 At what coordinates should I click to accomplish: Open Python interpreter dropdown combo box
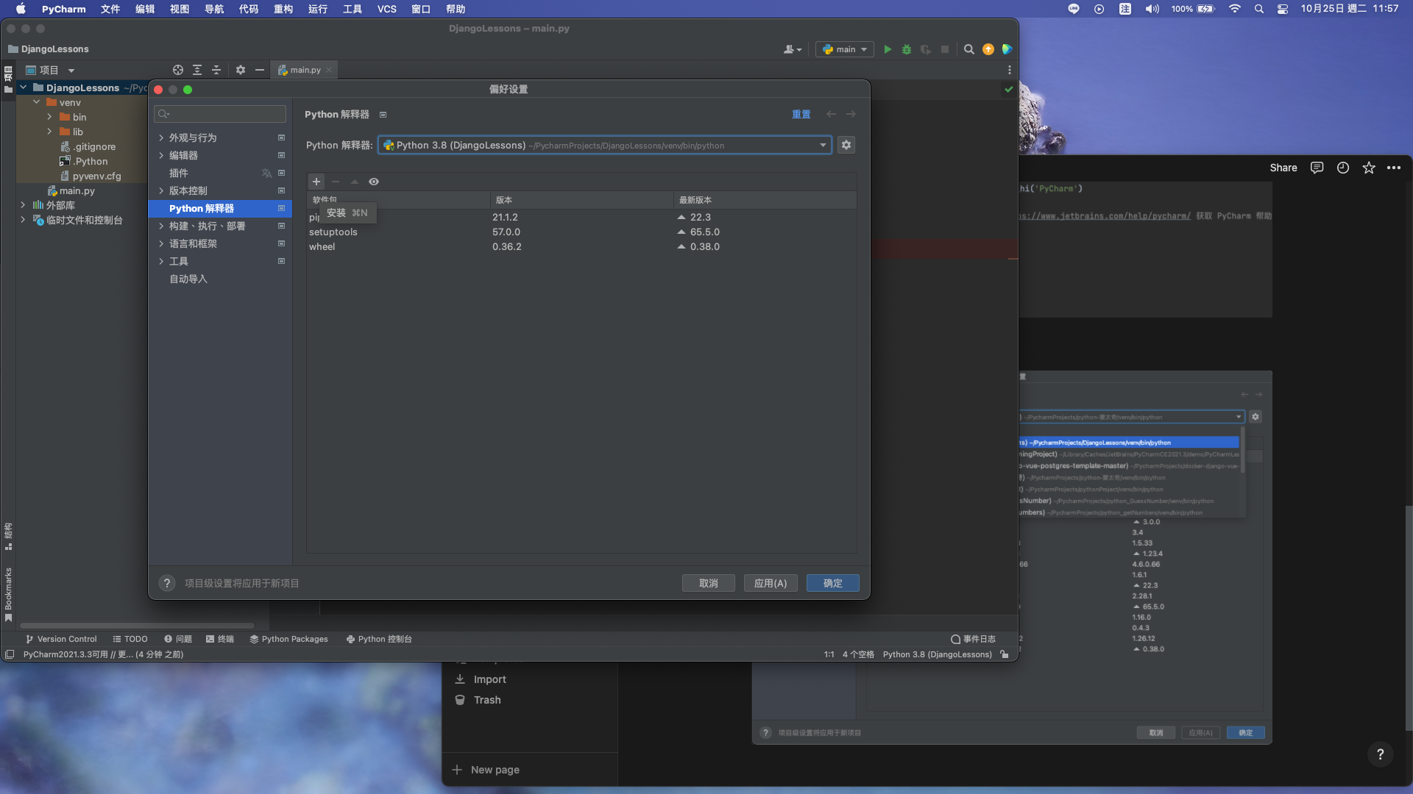604,145
